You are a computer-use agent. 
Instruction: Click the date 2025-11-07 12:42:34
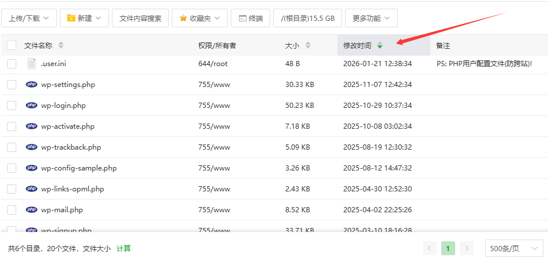point(378,85)
